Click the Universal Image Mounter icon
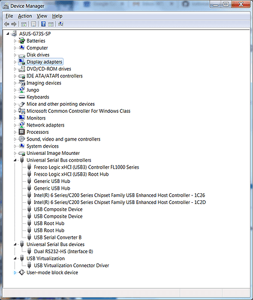The width and height of the screenshot is (253, 300). 22,154
